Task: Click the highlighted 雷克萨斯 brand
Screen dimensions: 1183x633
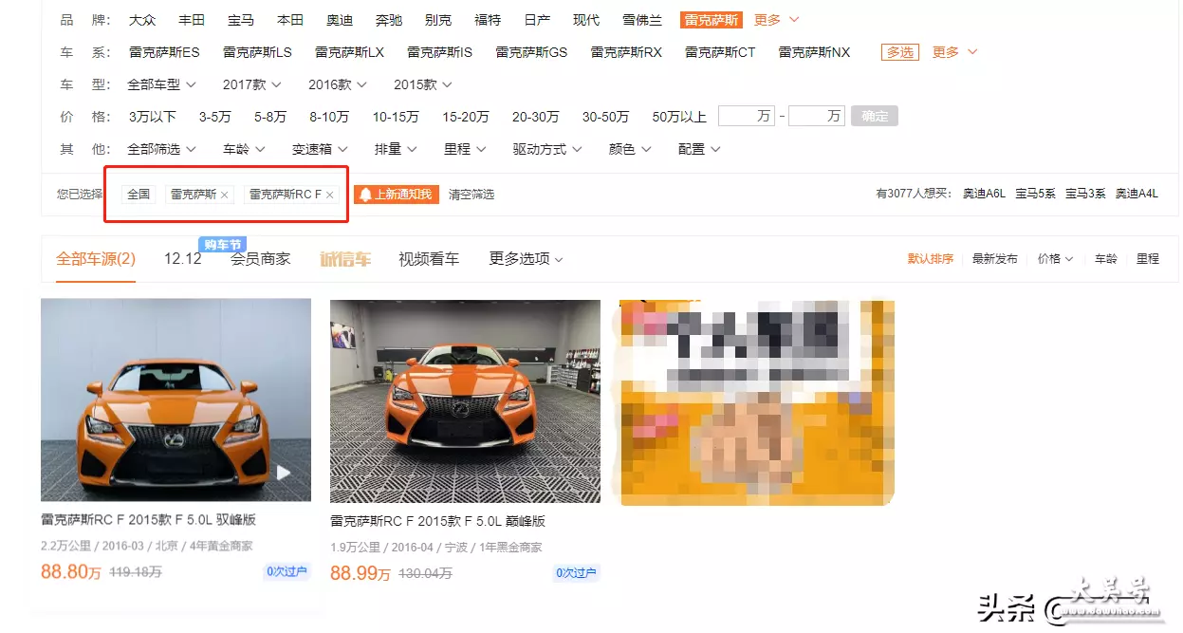Action: (x=711, y=20)
